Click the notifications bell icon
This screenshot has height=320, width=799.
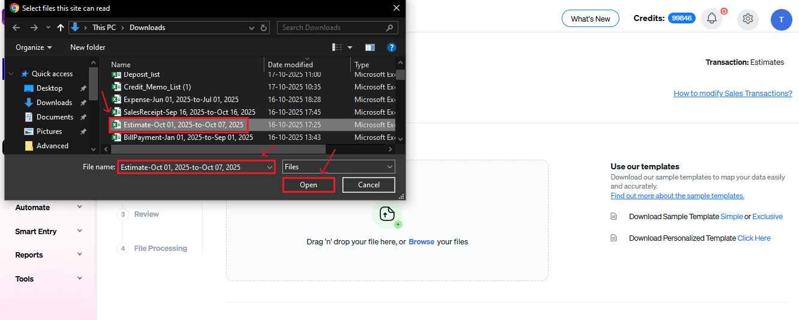(x=712, y=19)
